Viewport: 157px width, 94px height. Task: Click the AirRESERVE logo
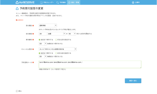tap(25, 2)
